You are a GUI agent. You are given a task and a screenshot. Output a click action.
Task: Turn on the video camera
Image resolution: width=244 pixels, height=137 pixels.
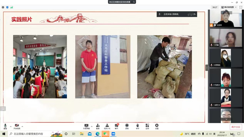pyautogui.click(x=17, y=126)
